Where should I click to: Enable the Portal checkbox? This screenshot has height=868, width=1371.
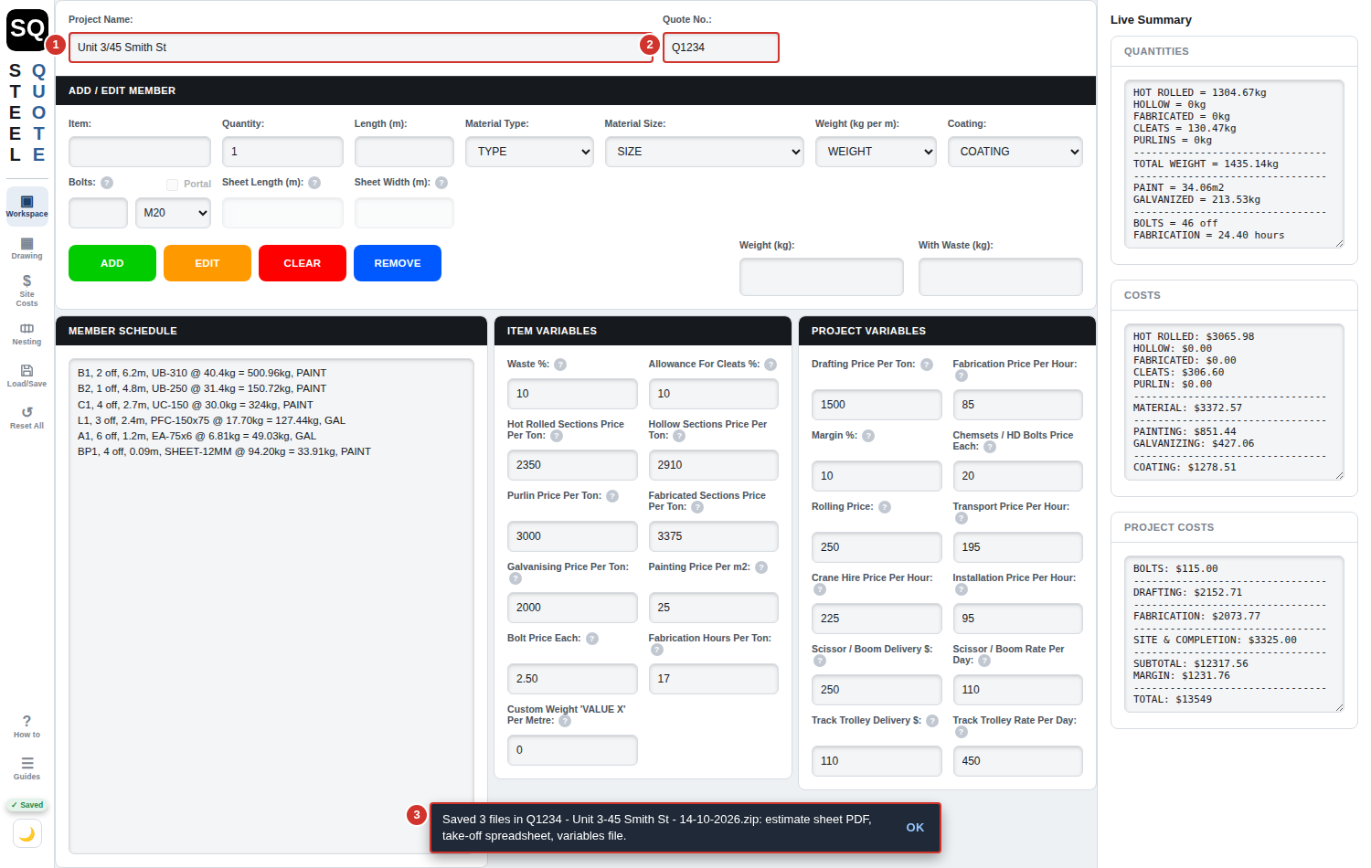coord(172,185)
